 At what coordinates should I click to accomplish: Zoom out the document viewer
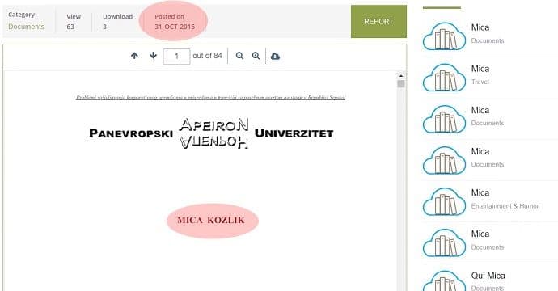[x=239, y=56]
